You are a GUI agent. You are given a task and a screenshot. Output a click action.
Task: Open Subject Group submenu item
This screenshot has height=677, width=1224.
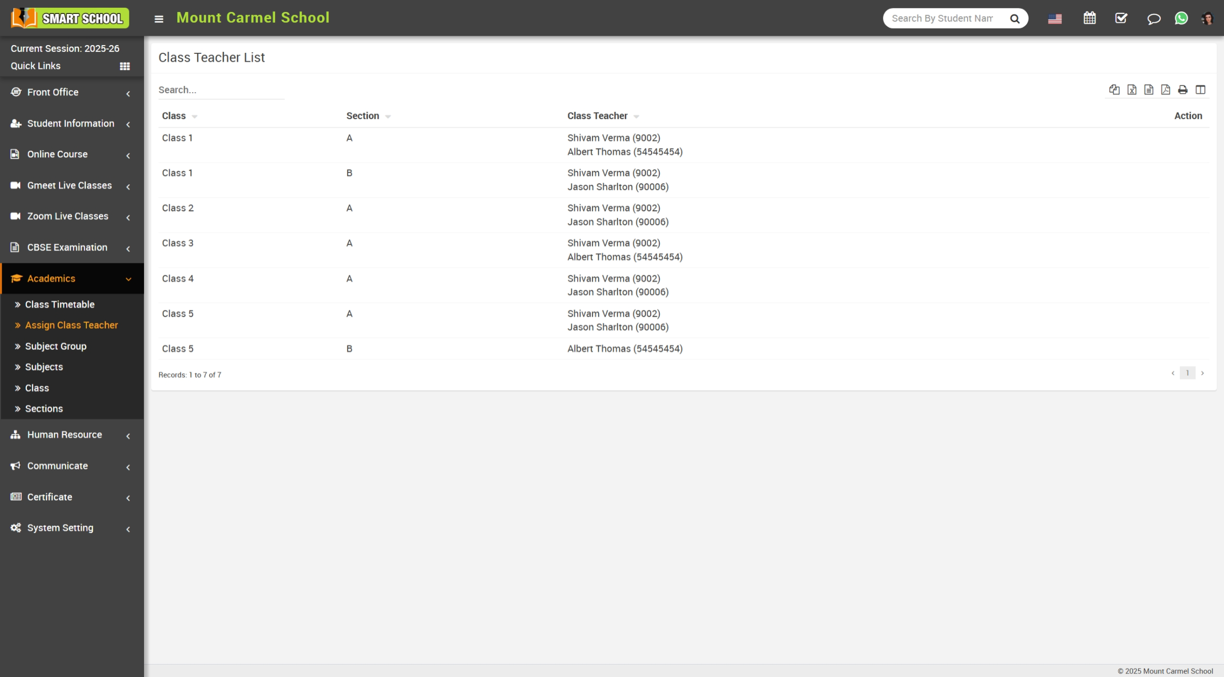coord(56,346)
